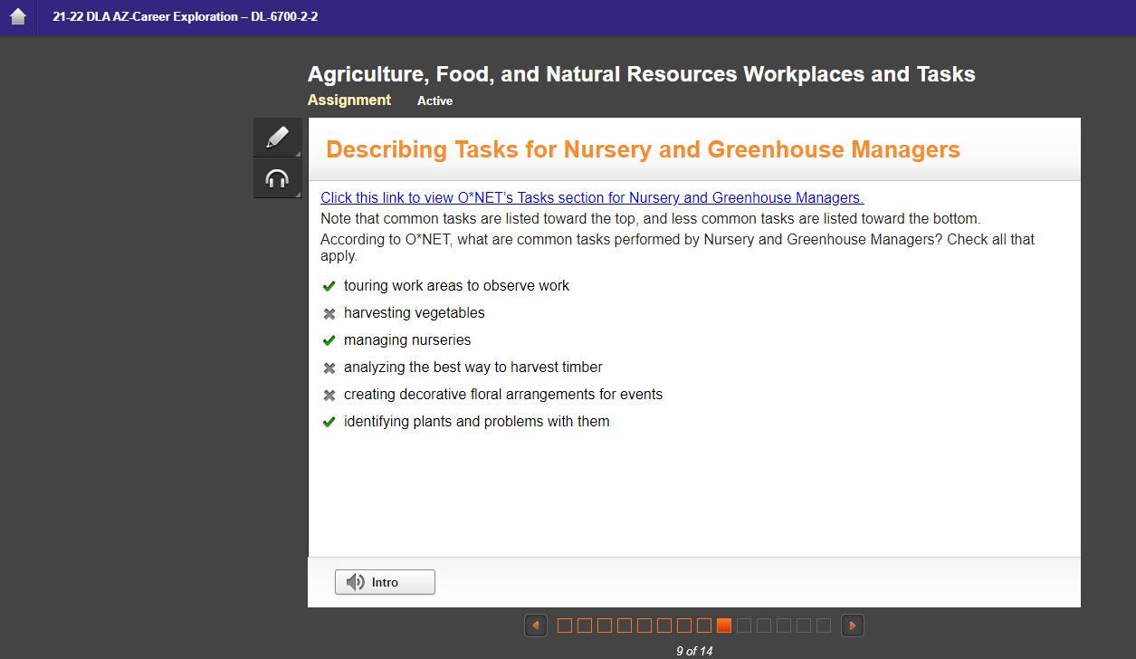Go to previous page with left arrow
1136x659 pixels.
(536, 626)
